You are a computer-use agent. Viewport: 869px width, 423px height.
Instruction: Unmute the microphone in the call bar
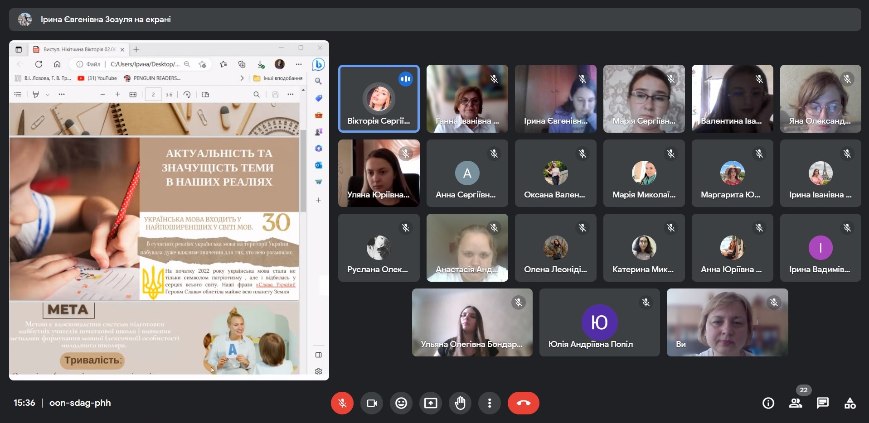click(x=342, y=403)
